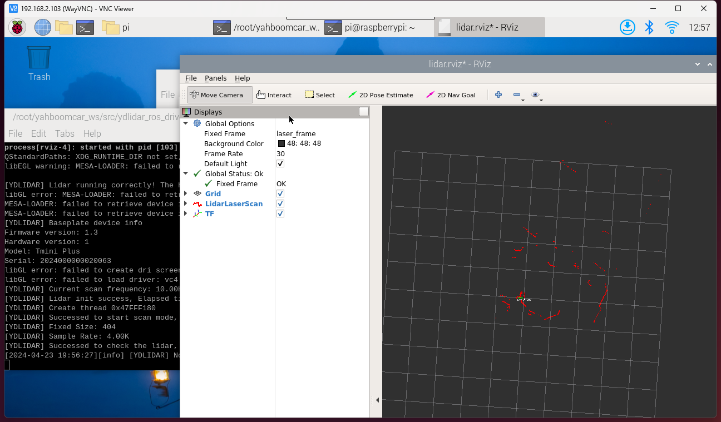The width and height of the screenshot is (721, 422).
Task: Click the Fixed Frame status row
Action: (x=275, y=183)
